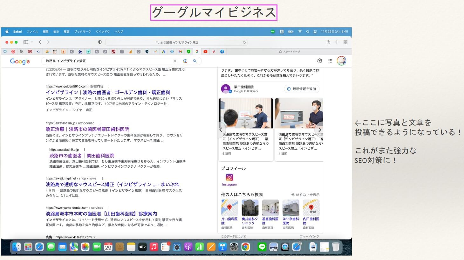Open the first post photo of the consultation
This screenshot has width=464, height=260.
point(246,113)
